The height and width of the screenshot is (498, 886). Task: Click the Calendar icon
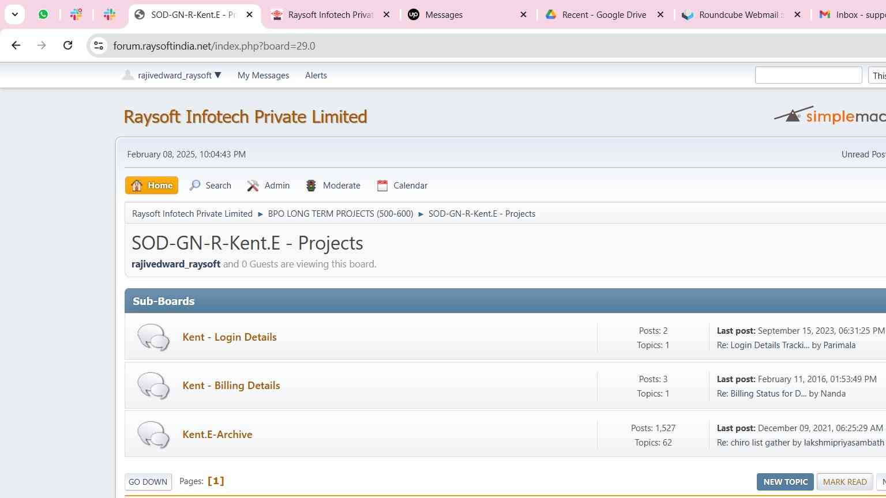(x=382, y=186)
